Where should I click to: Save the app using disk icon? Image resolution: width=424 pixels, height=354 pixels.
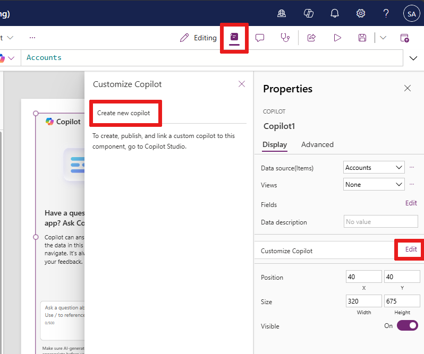point(362,38)
